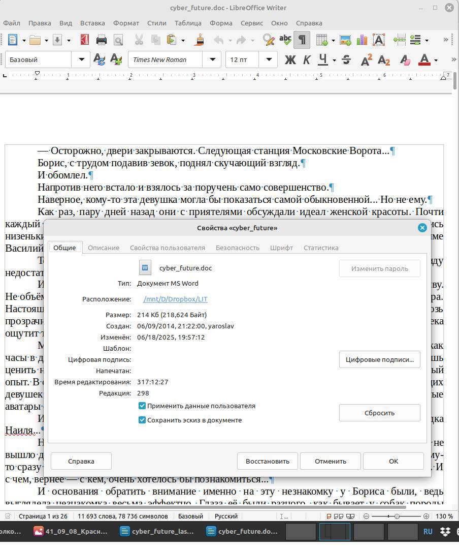Click the spell check abc icon
The image size is (459, 549).
[x=285, y=40]
